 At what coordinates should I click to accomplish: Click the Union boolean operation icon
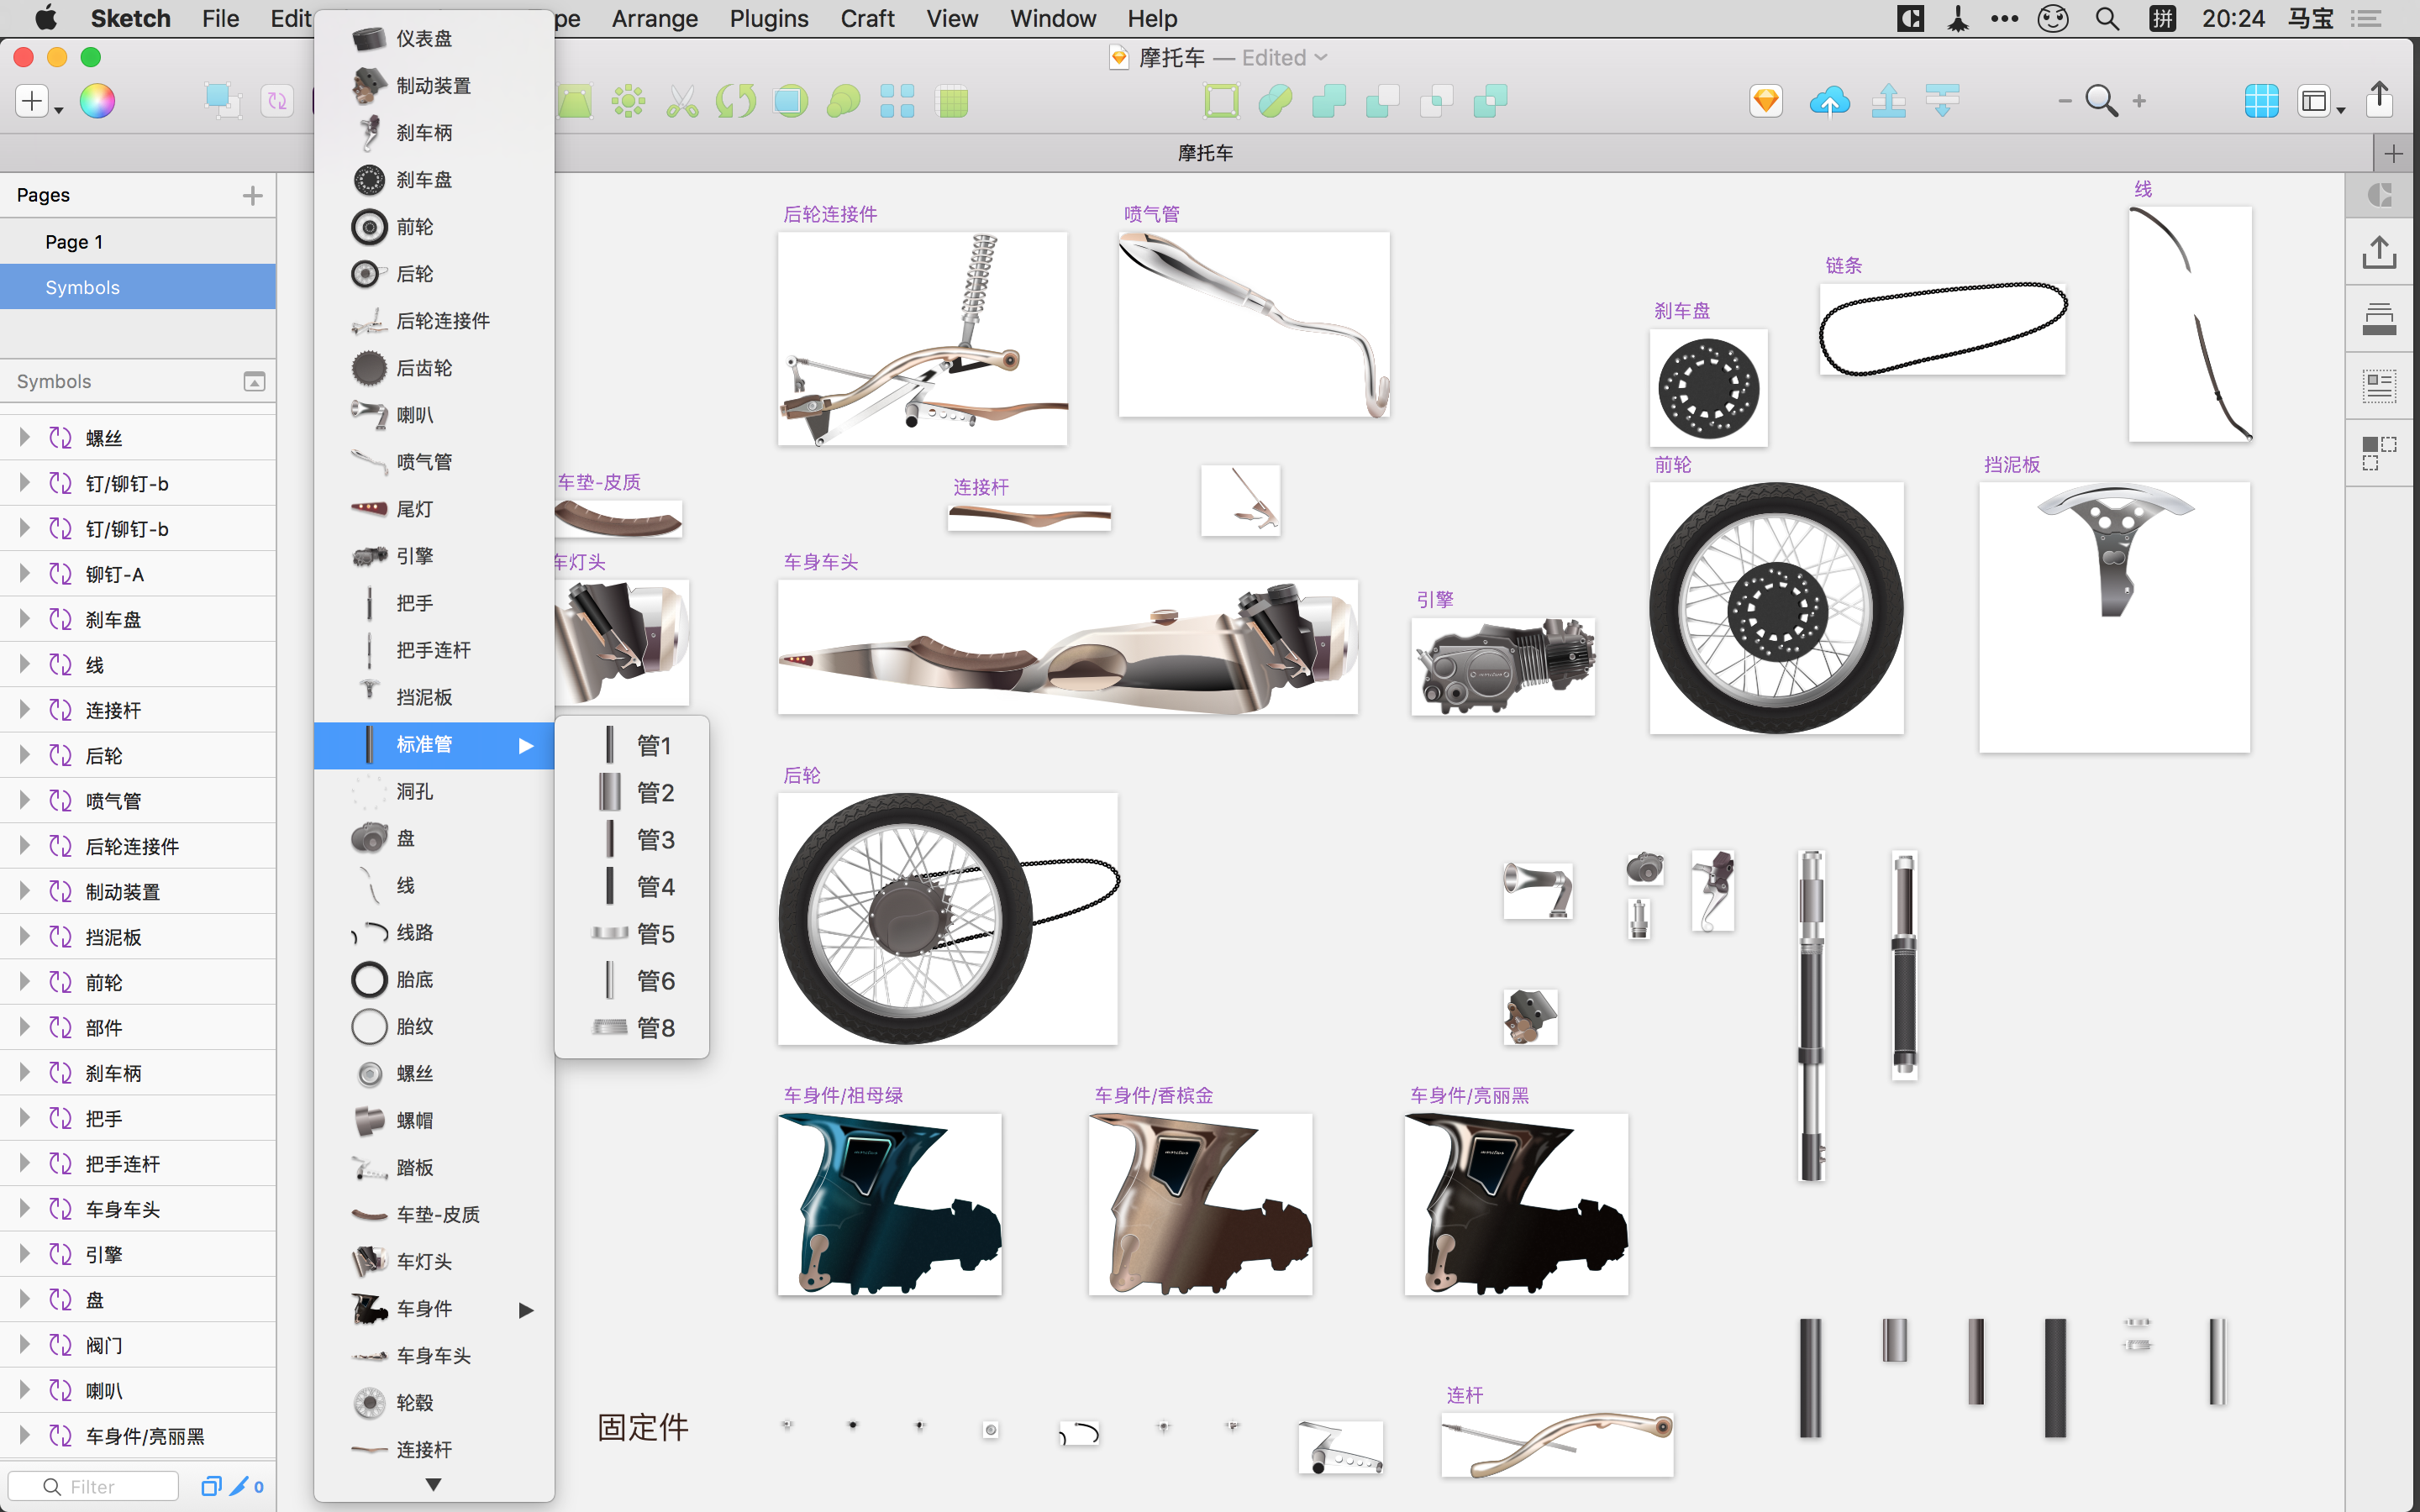[1329, 101]
